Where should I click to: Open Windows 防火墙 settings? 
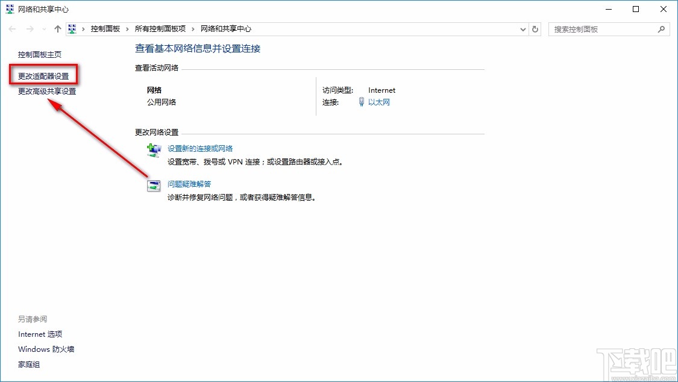pyautogui.click(x=46, y=349)
